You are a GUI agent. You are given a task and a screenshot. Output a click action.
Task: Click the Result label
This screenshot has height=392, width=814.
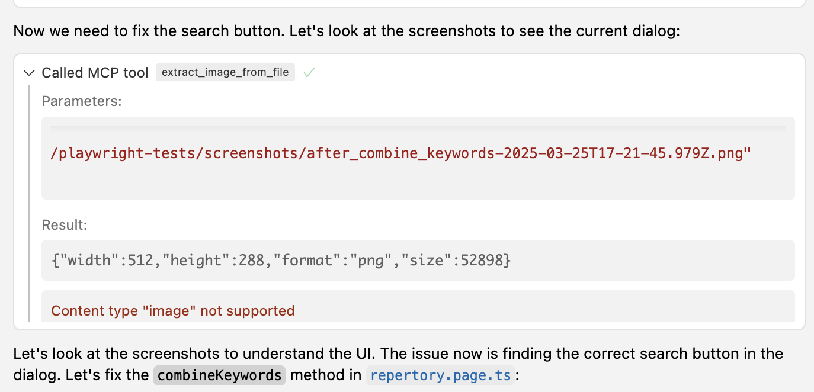click(x=64, y=224)
